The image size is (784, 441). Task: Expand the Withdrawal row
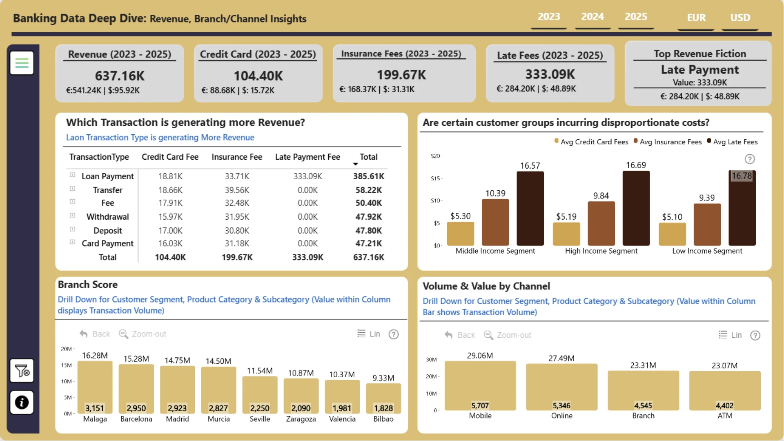point(72,215)
